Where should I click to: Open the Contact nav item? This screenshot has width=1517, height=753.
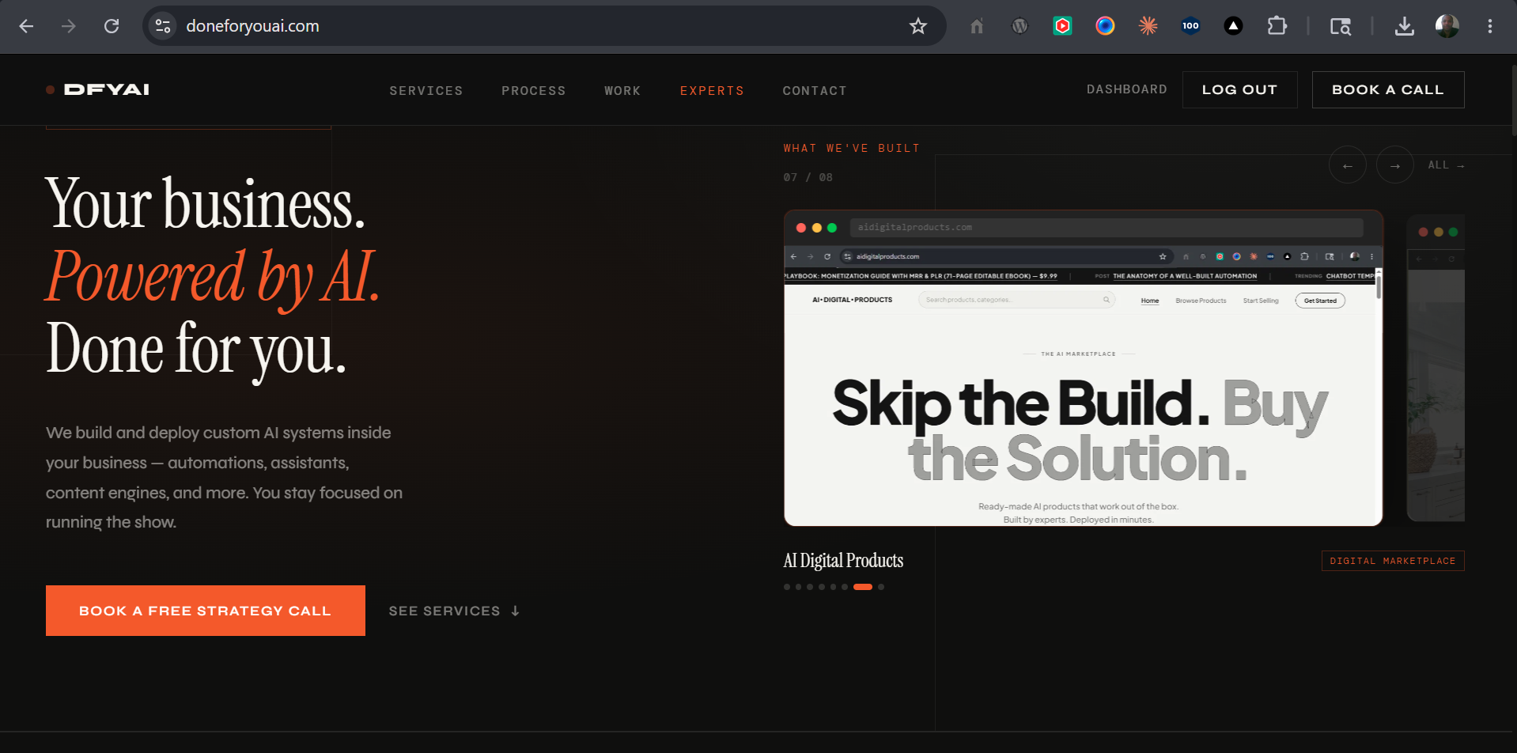coord(815,91)
